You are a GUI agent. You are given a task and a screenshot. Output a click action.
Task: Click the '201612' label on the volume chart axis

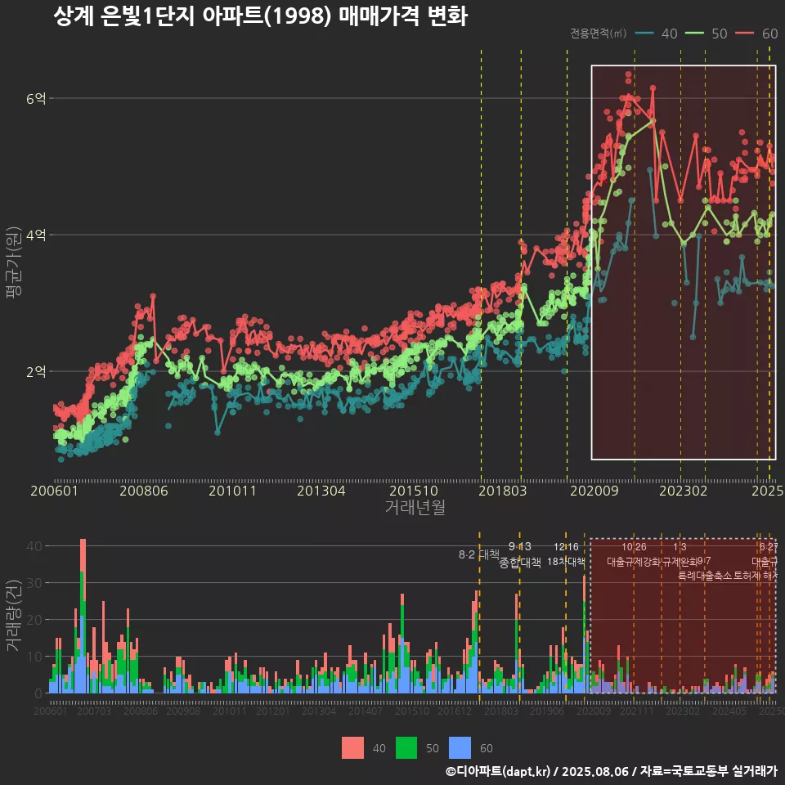[x=455, y=711]
